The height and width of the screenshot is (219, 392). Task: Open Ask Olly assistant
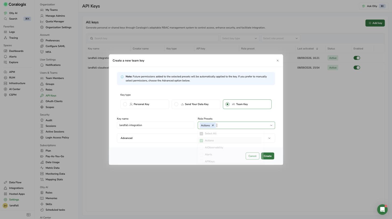(374, 6)
